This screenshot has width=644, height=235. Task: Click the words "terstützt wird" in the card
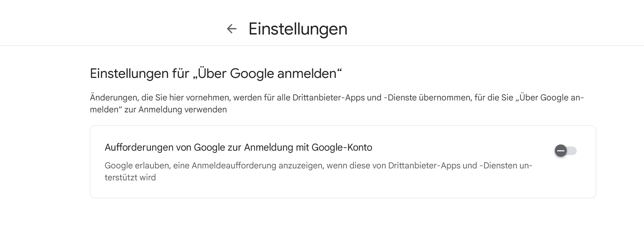point(130,178)
